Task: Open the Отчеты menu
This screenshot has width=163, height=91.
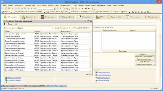Action: 93,6
